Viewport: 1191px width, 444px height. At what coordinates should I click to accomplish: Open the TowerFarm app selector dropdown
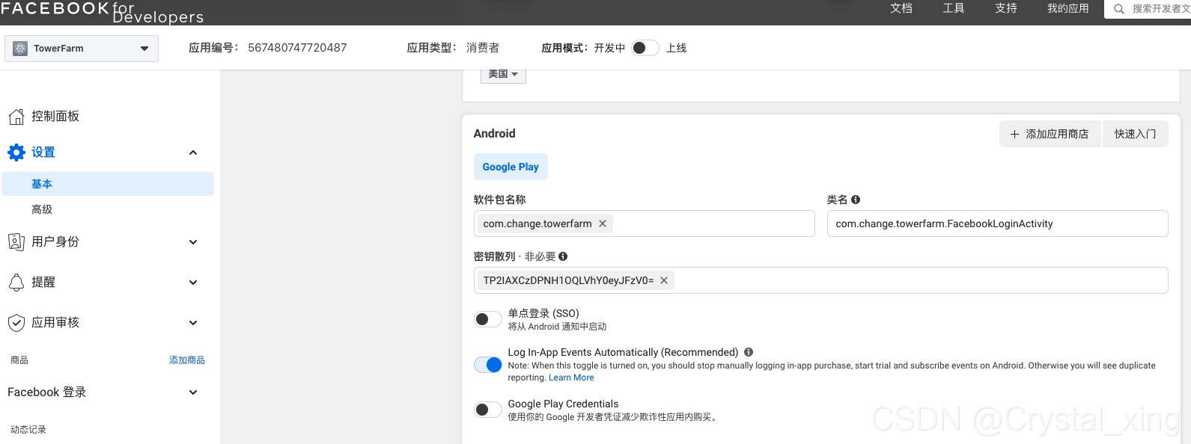(82, 49)
